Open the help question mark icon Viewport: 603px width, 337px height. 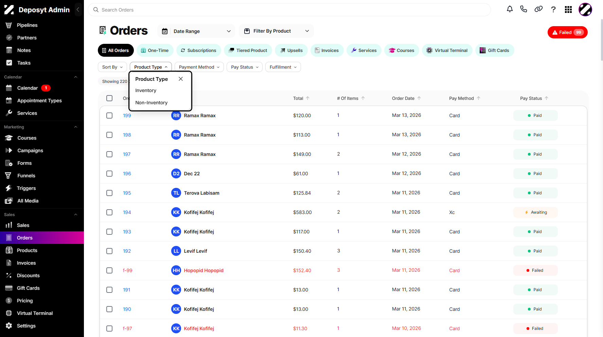pyautogui.click(x=553, y=10)
